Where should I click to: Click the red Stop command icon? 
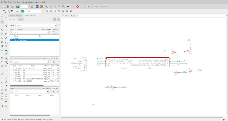point(78,7)
